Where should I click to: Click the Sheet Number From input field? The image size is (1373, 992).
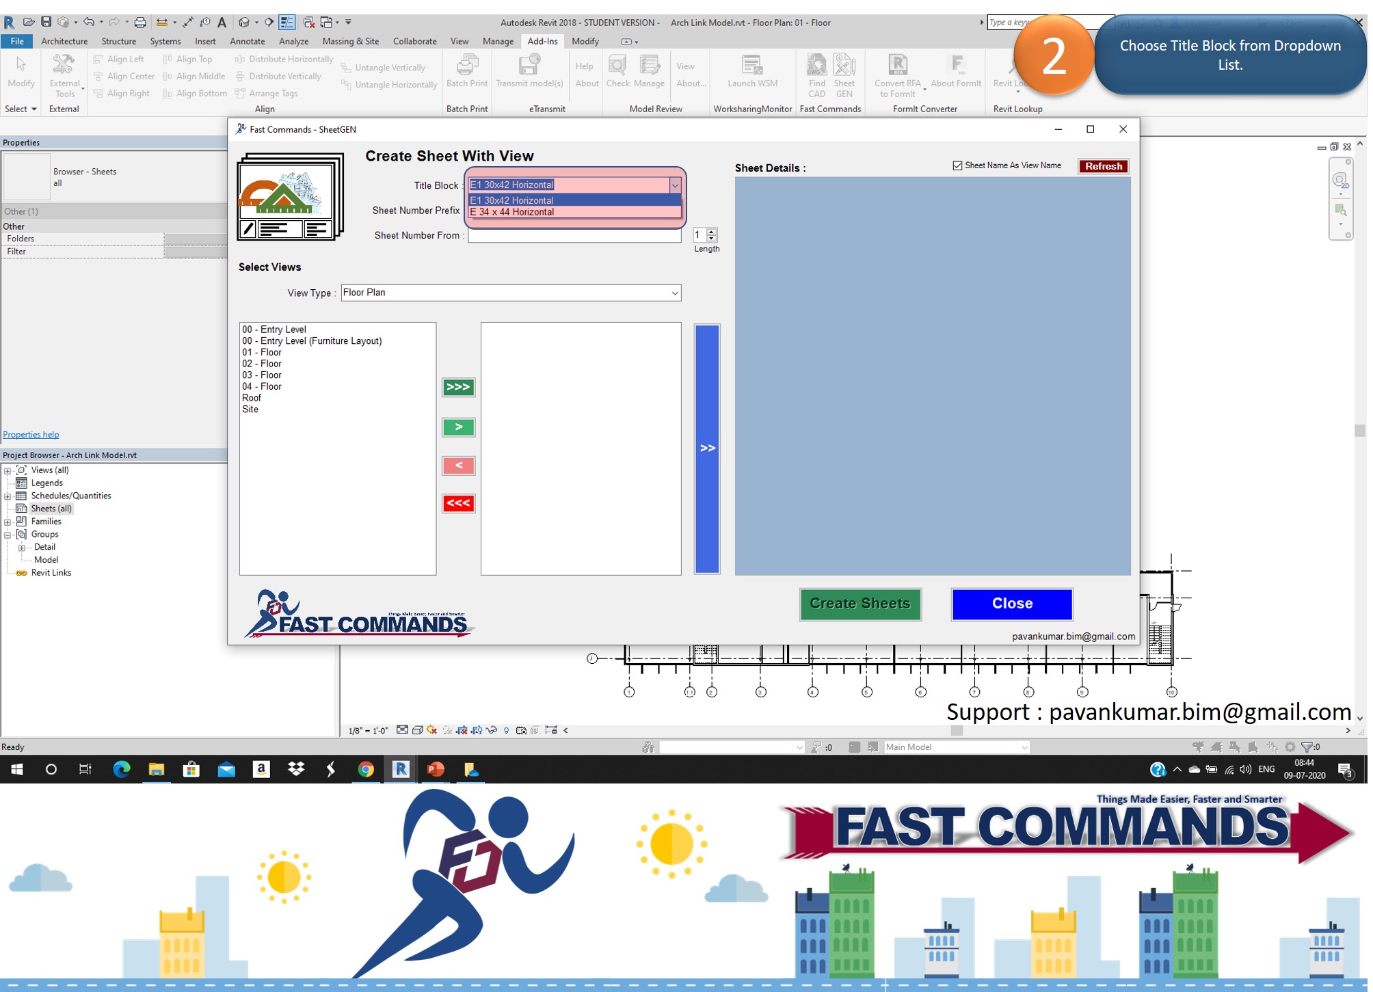pos(573,236)
